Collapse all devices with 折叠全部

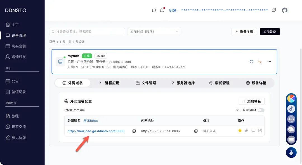[x=244, y=32]
